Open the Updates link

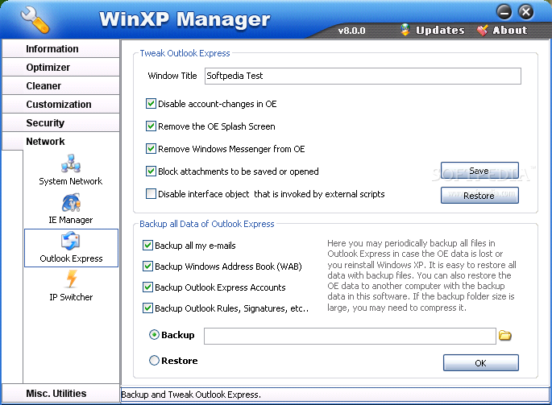click(440, 31)
